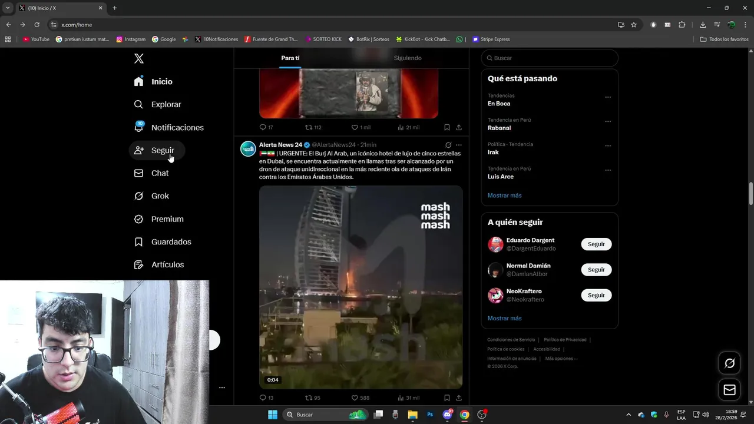Open Alerta News 24 profile avatar
Image resolution: width=754 pixels, height=424 pixels.
coord(248,148)
